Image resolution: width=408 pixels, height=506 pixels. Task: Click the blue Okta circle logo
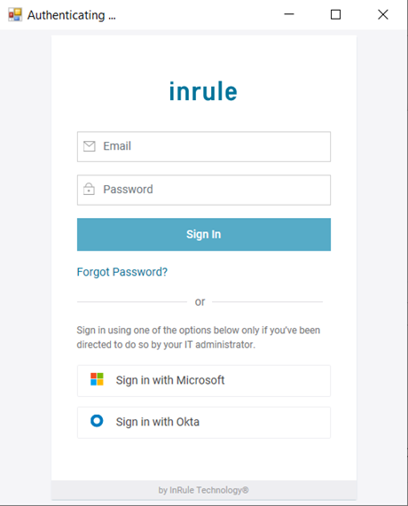[97, 420]
